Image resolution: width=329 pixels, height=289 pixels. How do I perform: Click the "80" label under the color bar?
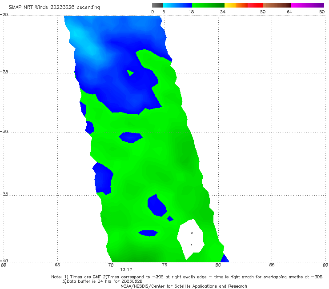point(322,12)
